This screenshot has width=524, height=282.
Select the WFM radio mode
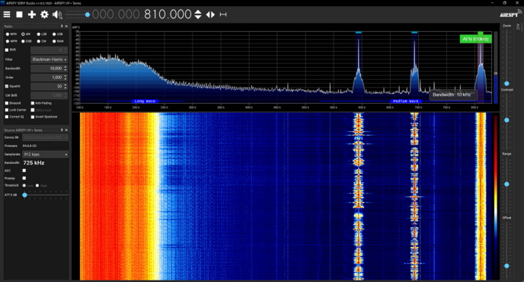(8, 41)
